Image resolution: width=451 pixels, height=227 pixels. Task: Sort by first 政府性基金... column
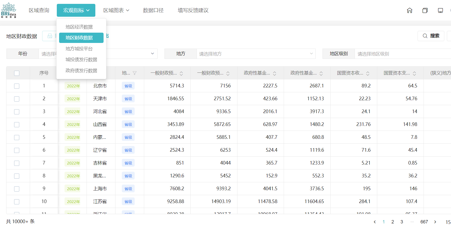tap(275, 73)
